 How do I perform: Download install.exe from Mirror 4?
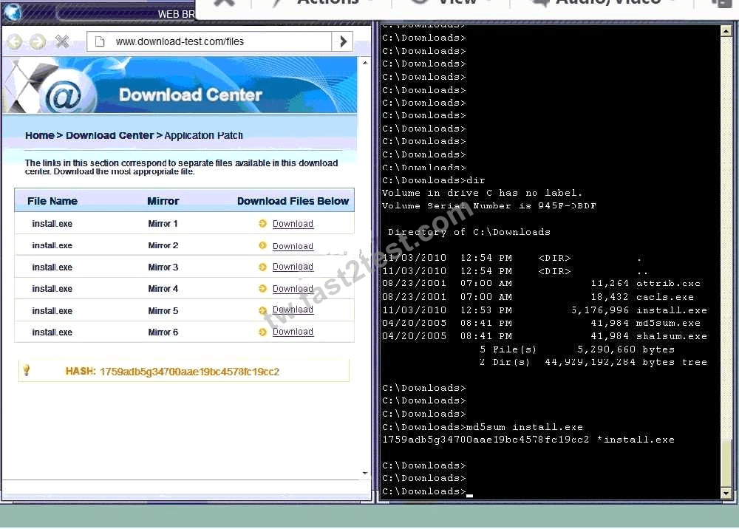293,288
